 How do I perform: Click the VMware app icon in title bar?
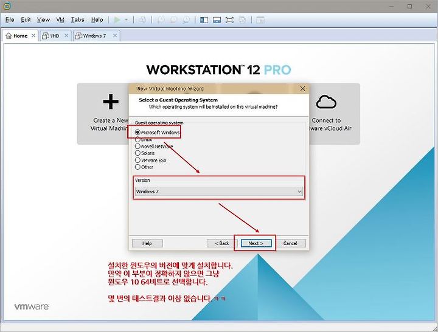7,6
